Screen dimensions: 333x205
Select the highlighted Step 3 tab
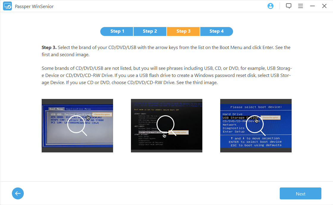[183, 31]
